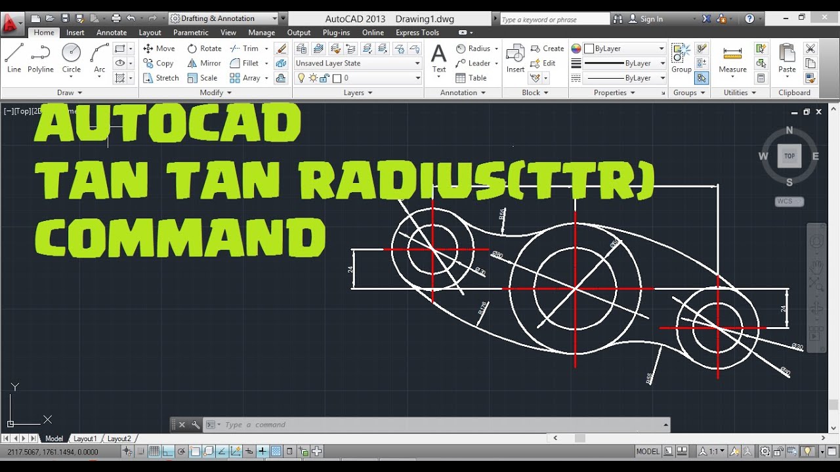
Task: Click the Stretch tool
Action: [161, 78]
